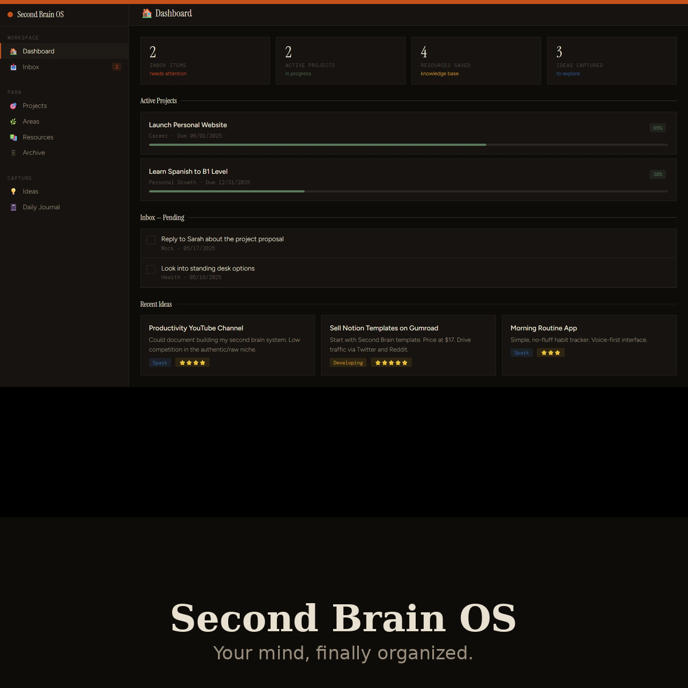Viewport: 688px width, 688px height.
Task: Open Morning Routine App idea card
Action: (x=589, y=345)
